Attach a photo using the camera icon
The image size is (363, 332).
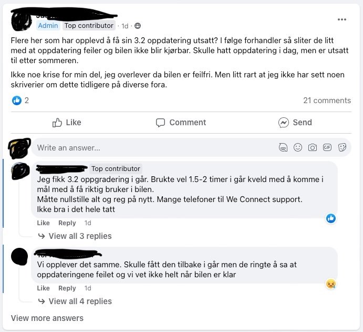tap(312, 147)
